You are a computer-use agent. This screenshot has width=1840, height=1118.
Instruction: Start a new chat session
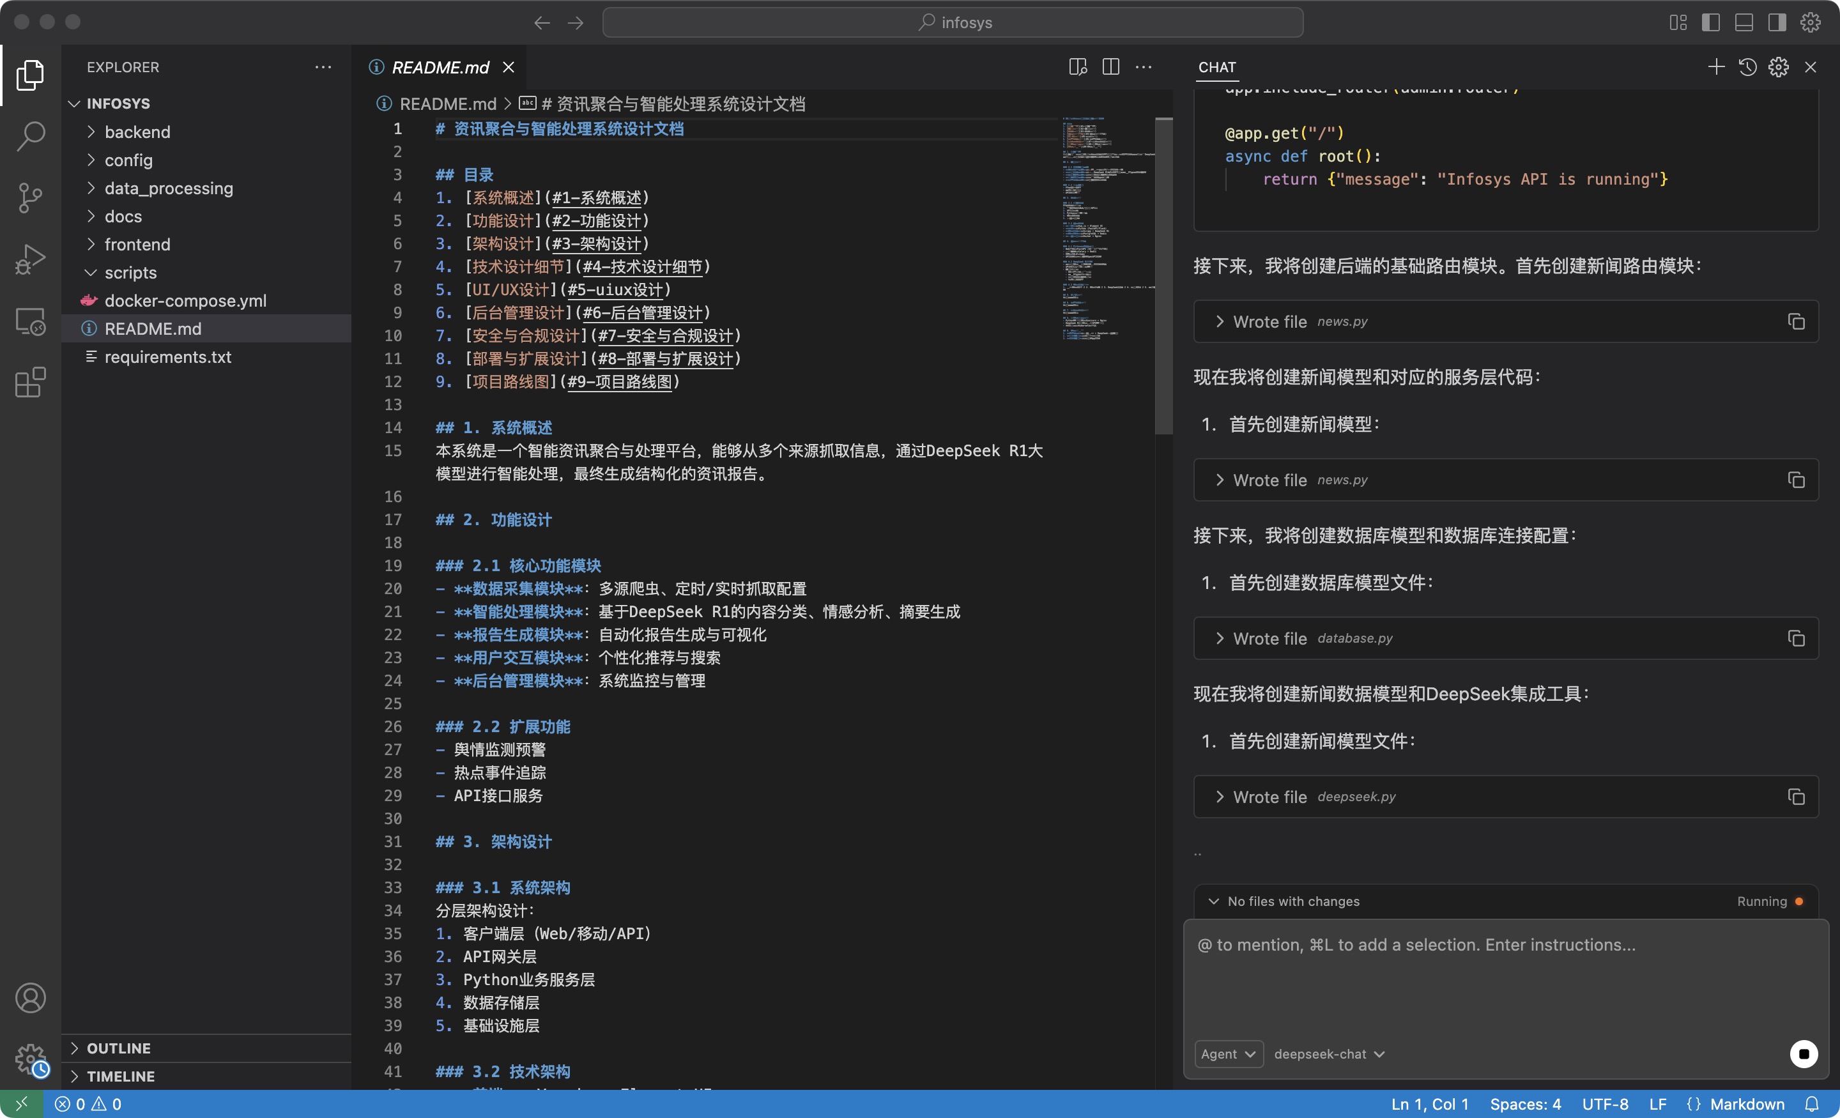(x=1716, y=67)
